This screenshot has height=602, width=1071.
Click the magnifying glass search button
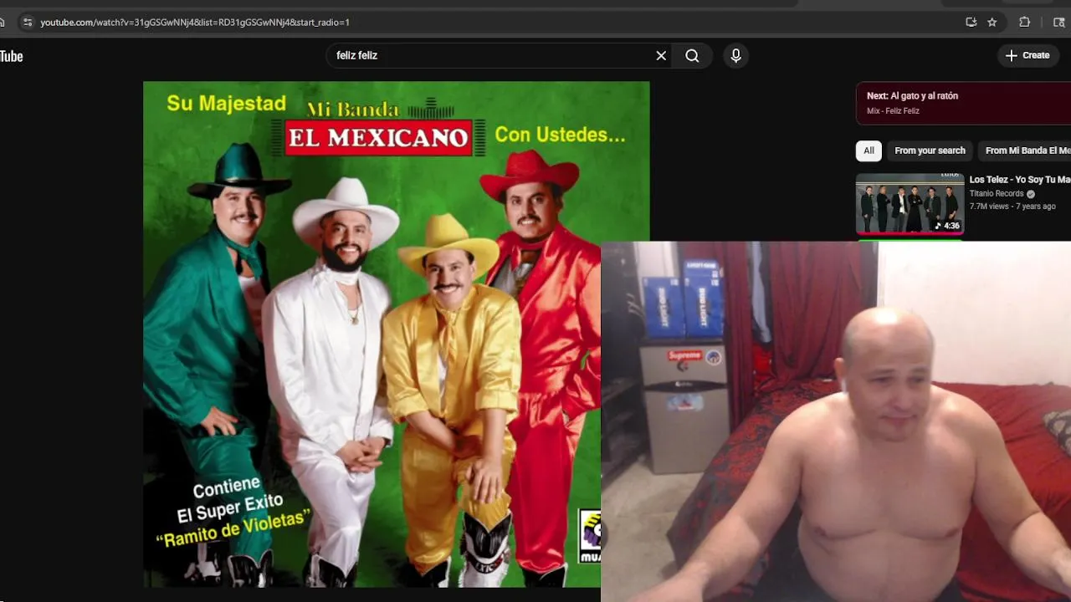(x=692, y=55)
